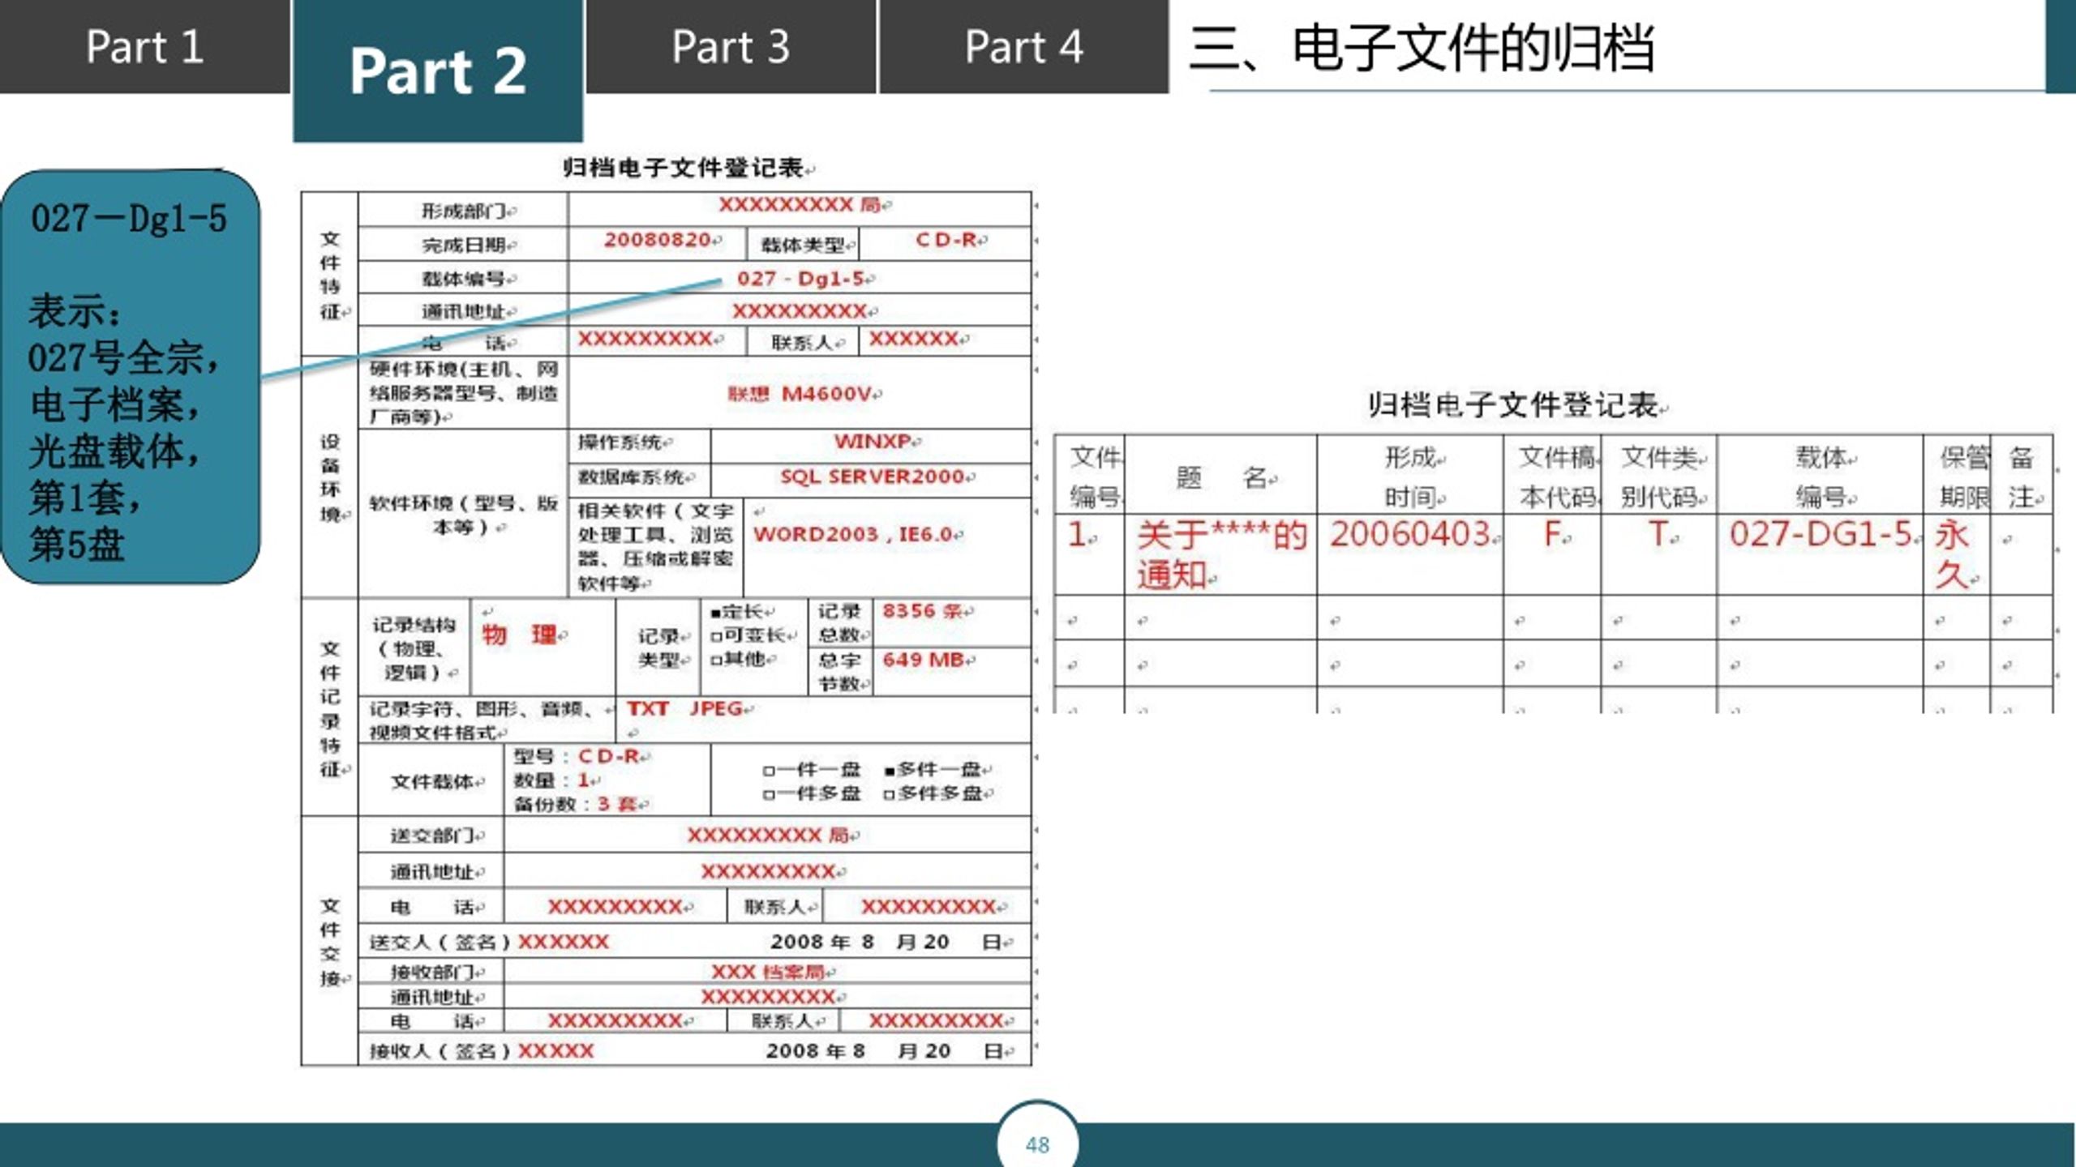Select receiving department value XXX 档案局
The image size is (2076, 1167).
767,972
